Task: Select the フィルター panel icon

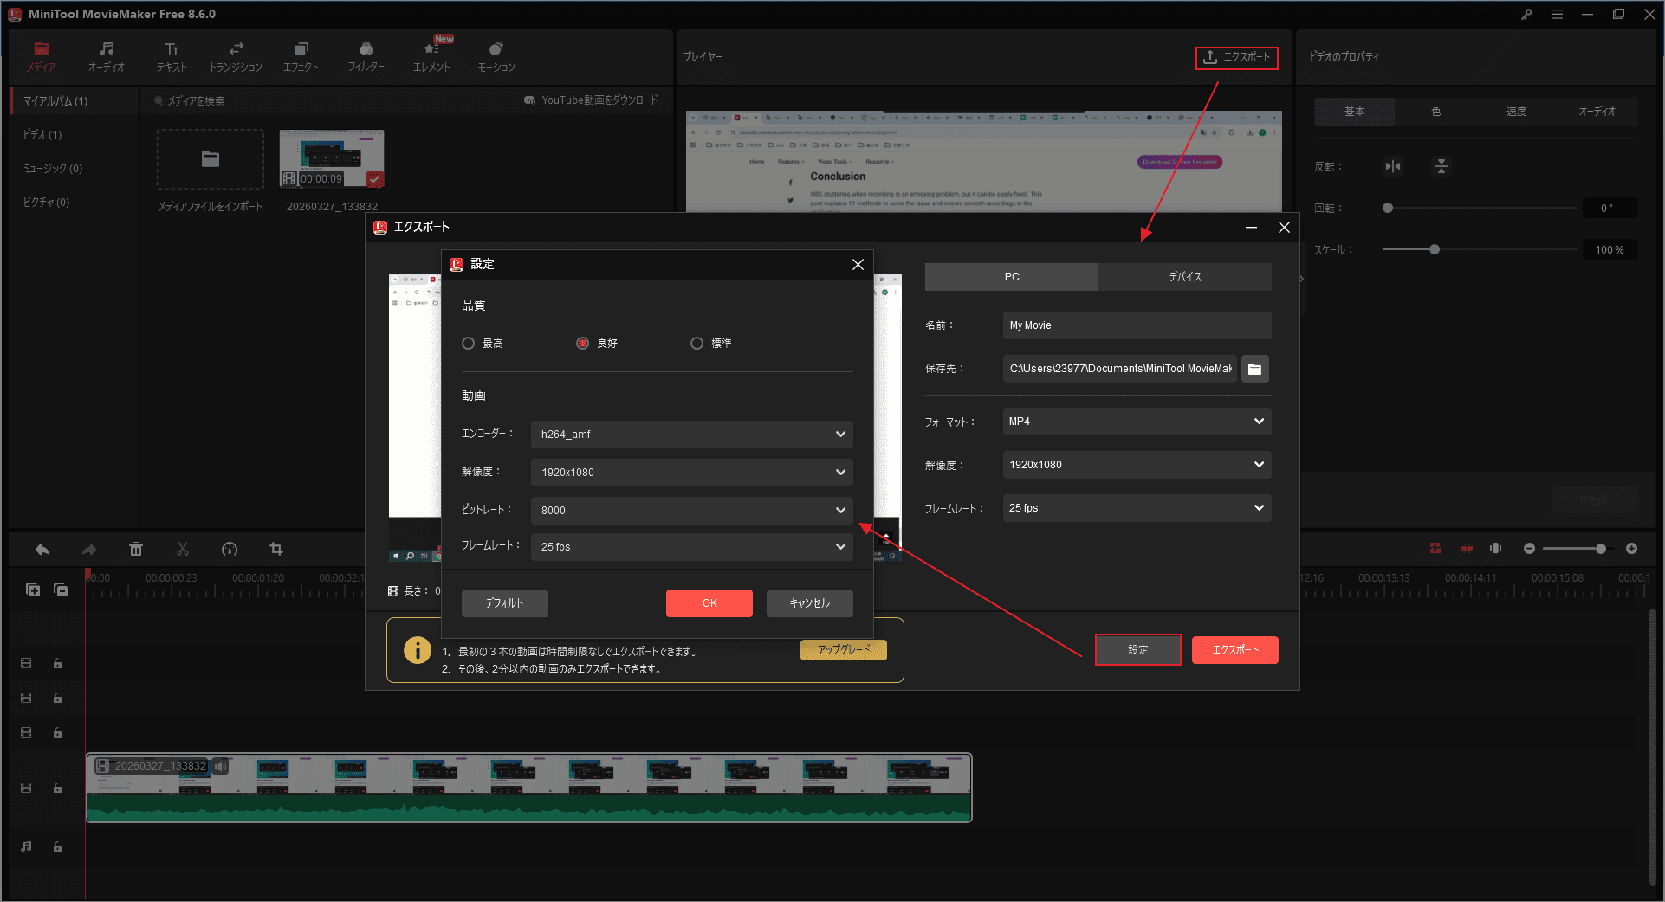Action: click(366, 55)
